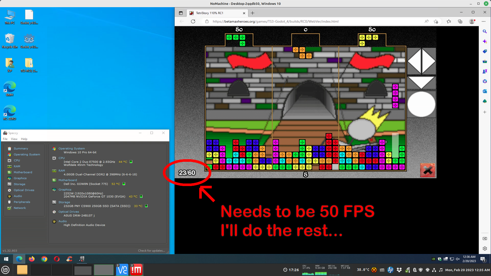Viewport: 491px width, 276px height.
Task: Select Graphics in Speccy sidebar
Action: [20, 178]
